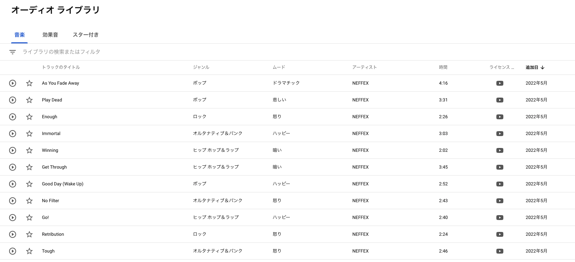Play the track Enough
The height and width of the screenshot is (262, 575).
click(13, 117)
